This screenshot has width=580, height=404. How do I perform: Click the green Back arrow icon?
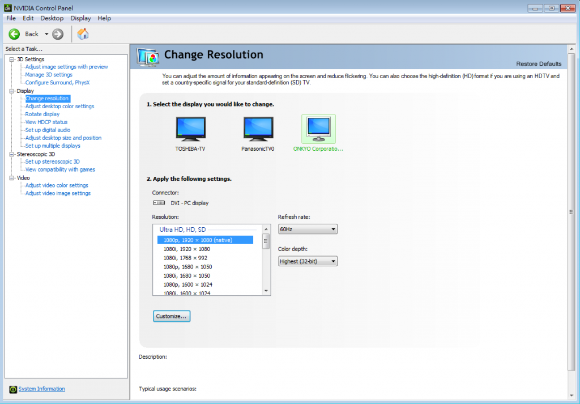pos(14,34)
